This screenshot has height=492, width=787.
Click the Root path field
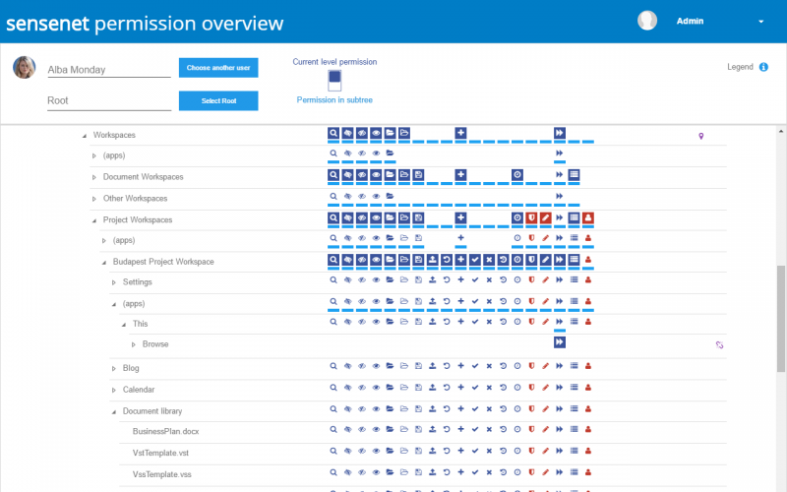109,100
